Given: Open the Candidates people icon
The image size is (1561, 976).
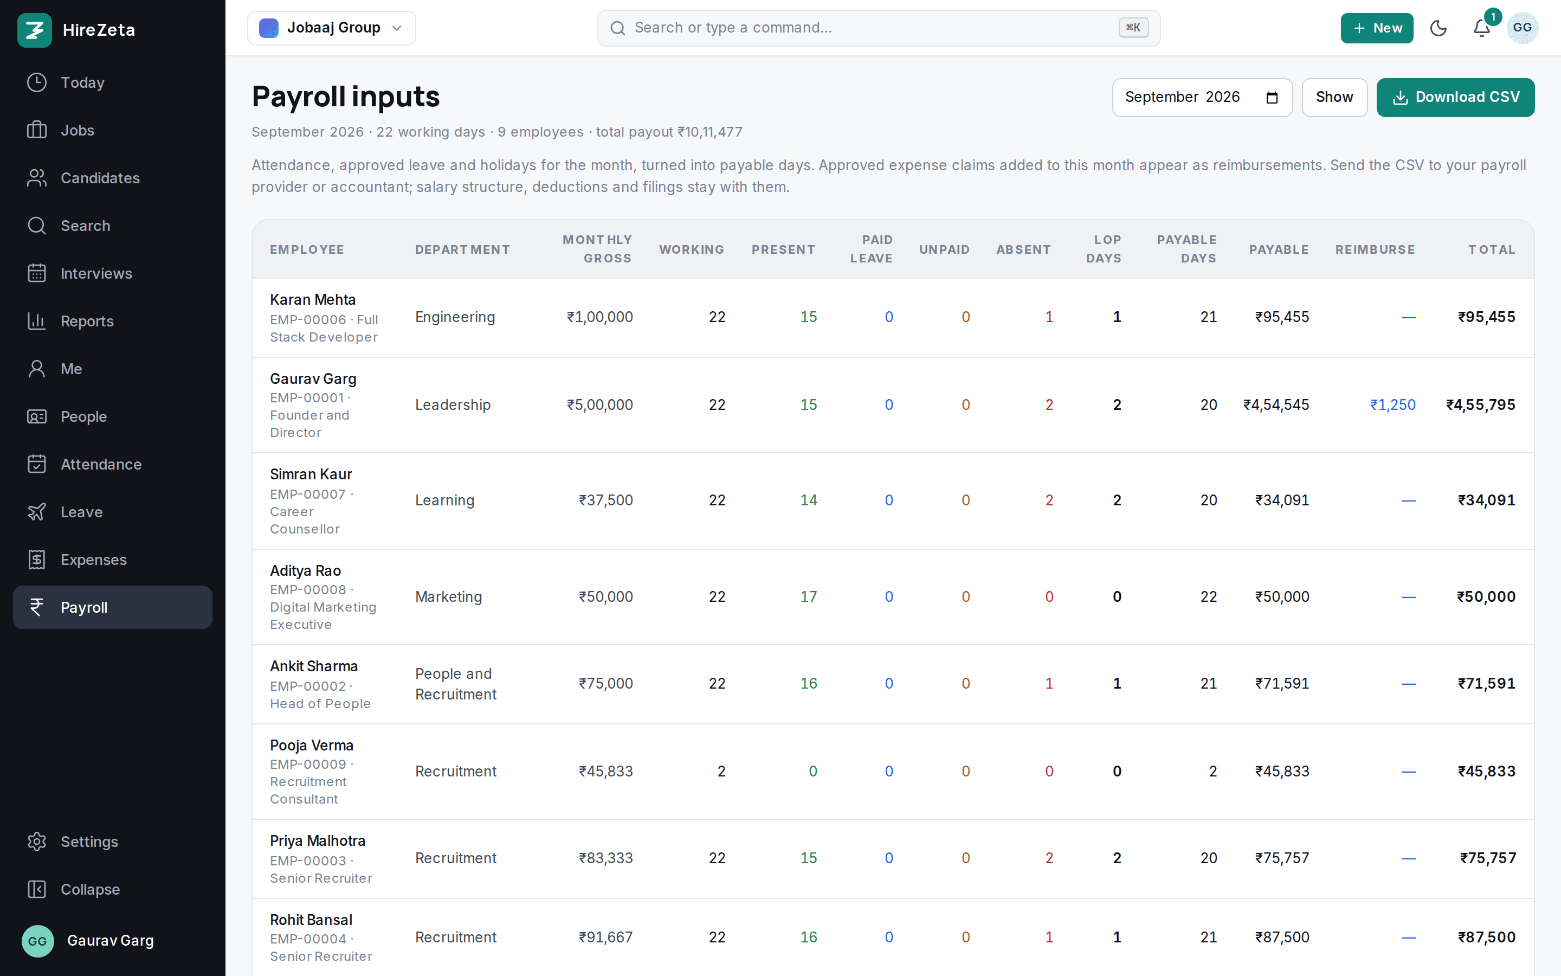Looking at the screenshot, I should click(x=37, y=178).
